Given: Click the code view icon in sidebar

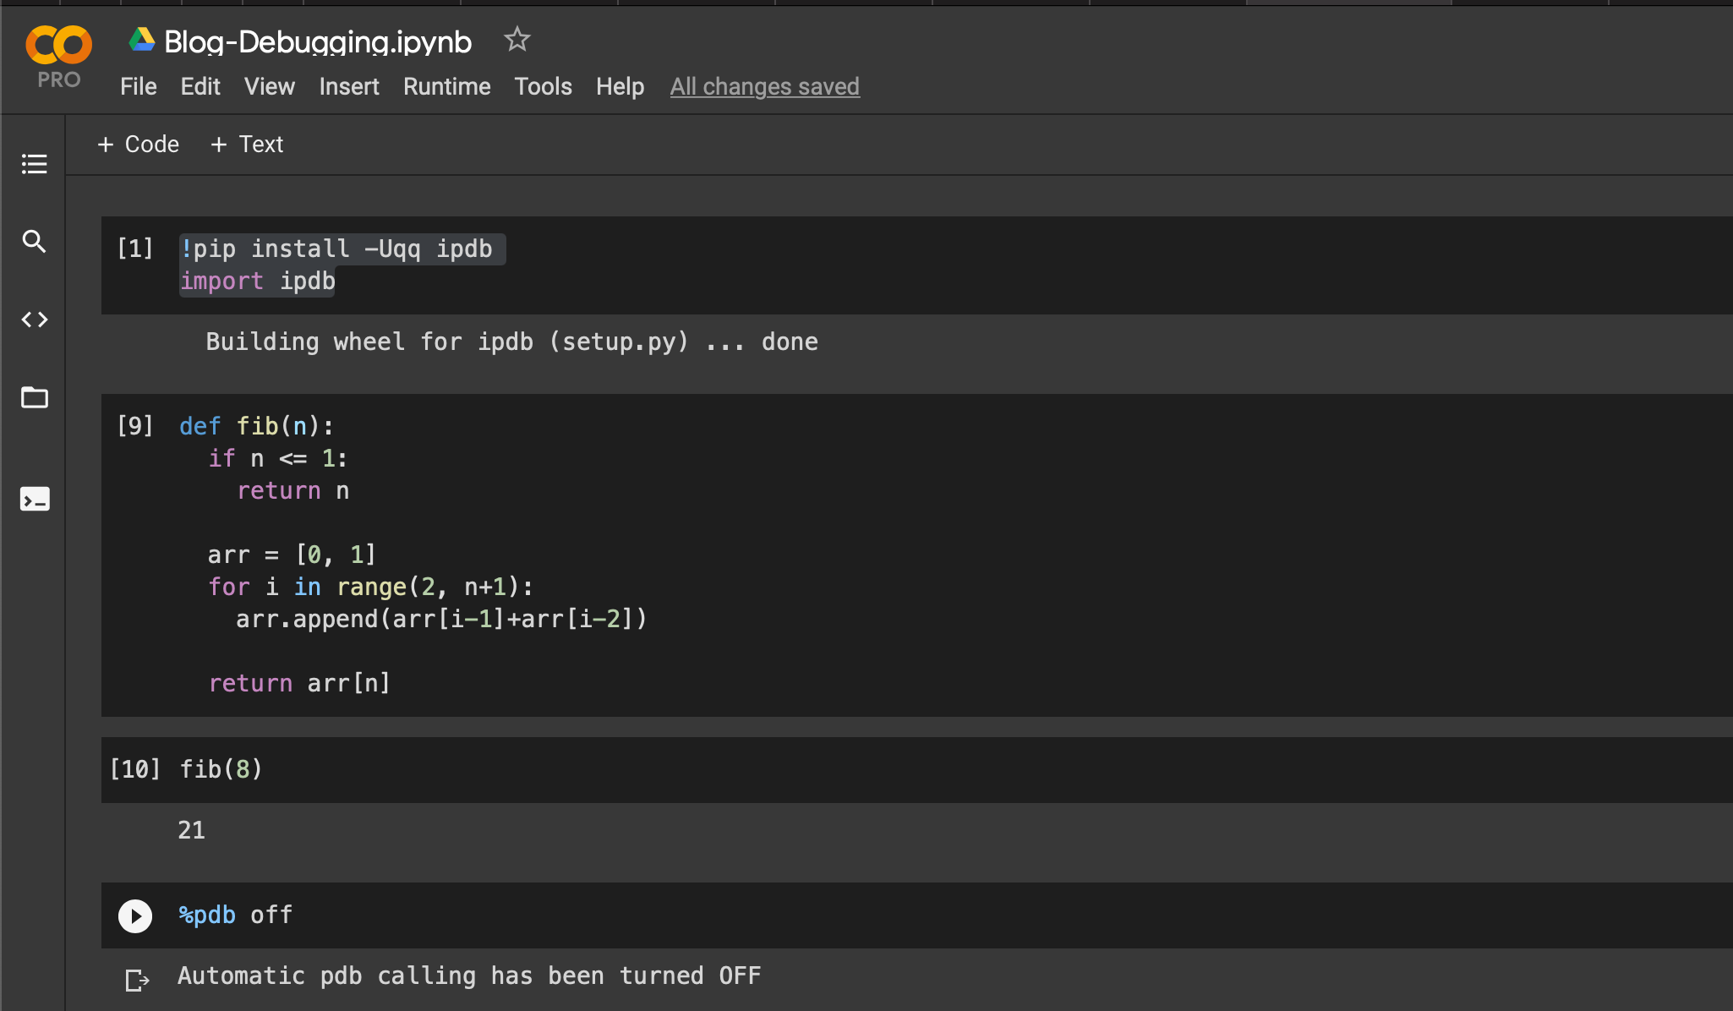Looking at the screenshot, I should [34, 319].
